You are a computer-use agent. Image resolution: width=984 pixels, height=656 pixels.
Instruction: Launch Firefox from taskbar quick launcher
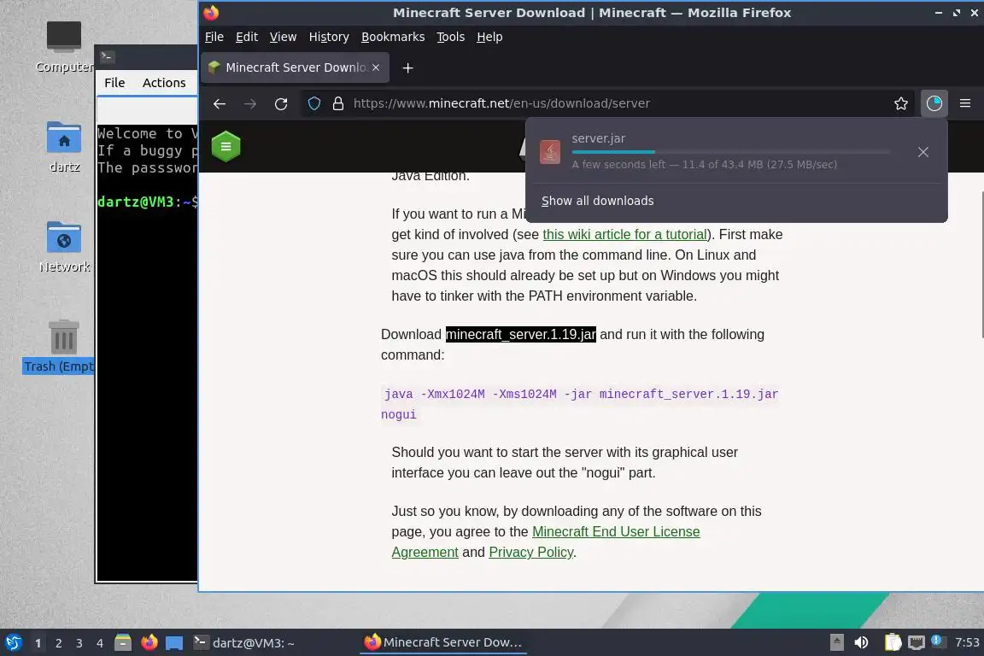(149, 643)
